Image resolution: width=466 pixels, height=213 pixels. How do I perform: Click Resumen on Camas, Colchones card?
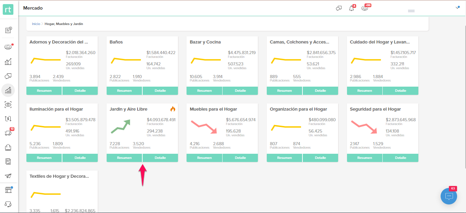[284, 91]
